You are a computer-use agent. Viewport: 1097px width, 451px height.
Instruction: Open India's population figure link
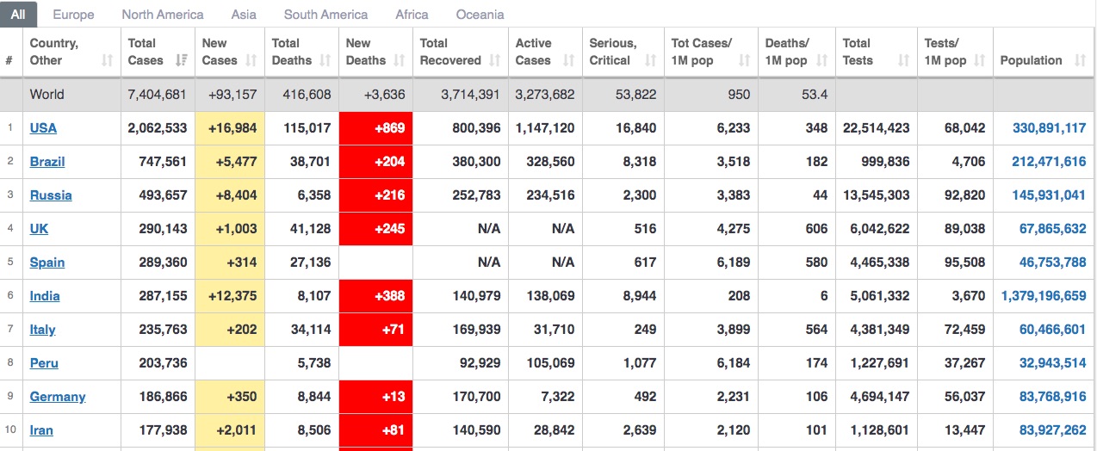click(1043, 296)
